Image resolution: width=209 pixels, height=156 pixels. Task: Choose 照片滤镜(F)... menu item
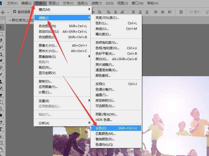(x=116, y=65)
